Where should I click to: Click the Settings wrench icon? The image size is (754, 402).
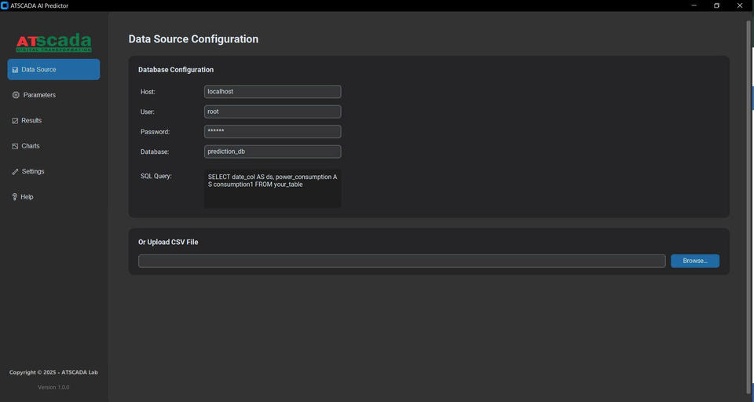[x=15, y=172]
